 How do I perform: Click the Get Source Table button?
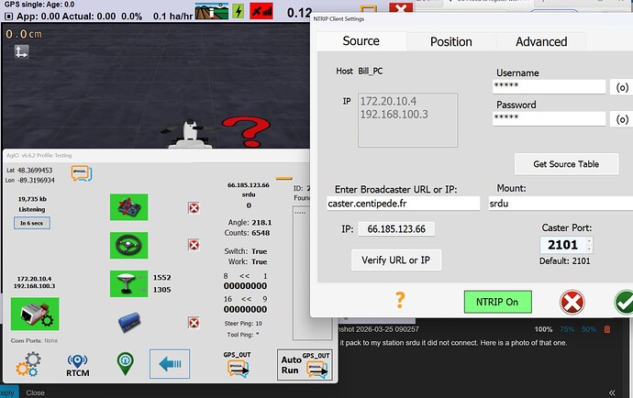tap(566, 164)
